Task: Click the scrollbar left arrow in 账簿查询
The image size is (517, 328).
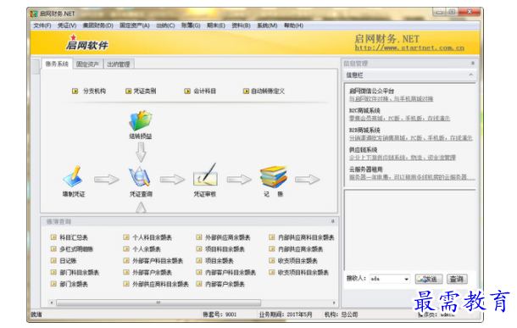Action: 52,303
